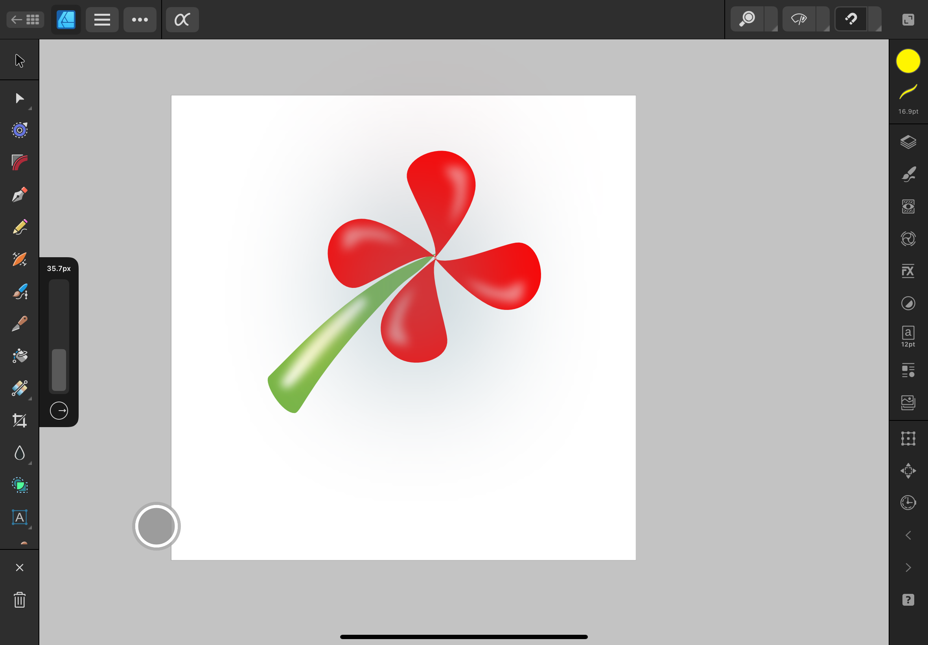This screenshot has height=645, width=928.
Task: Go back to document gallery
Action: pos(26,19)
